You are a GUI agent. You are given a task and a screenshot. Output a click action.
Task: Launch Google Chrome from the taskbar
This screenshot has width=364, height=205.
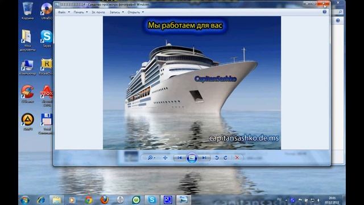click(89, 200)
